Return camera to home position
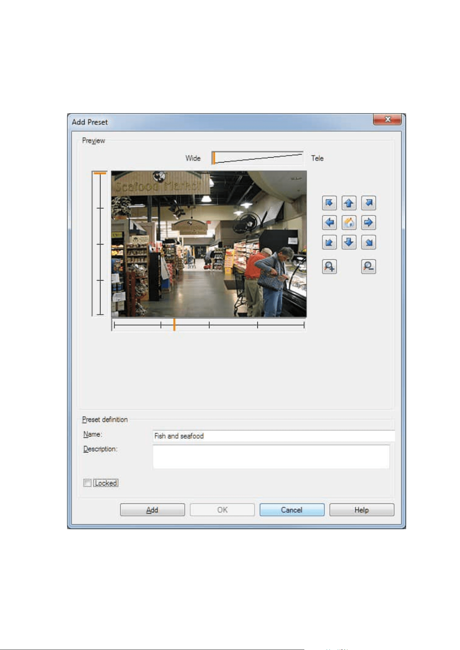This screenshot has height=650, width=460. tap(349, 223)
